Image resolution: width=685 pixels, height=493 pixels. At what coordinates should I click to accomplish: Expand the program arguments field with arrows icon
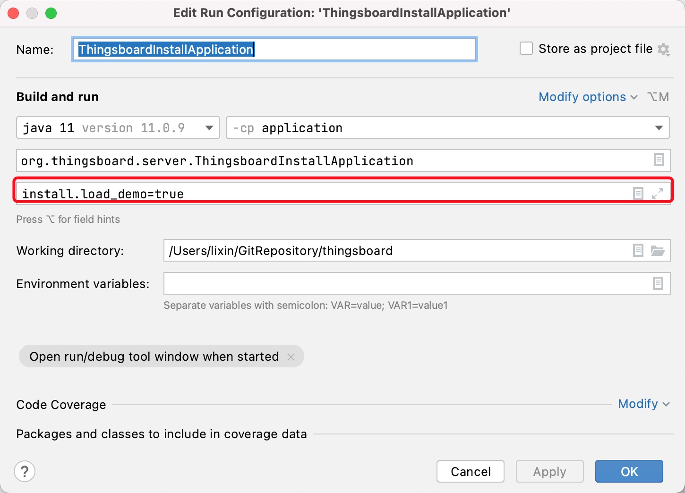(x=658, y=193)
